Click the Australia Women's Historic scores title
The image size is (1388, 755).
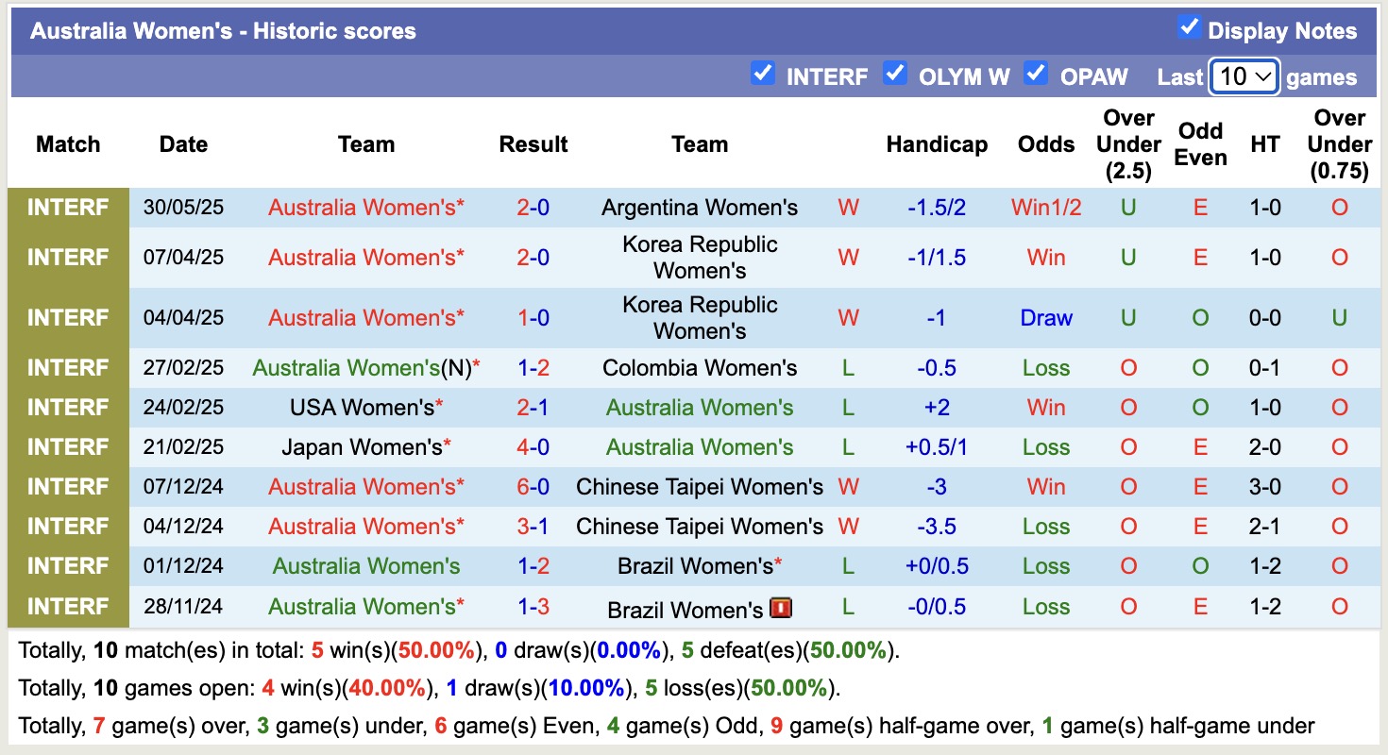223,31
